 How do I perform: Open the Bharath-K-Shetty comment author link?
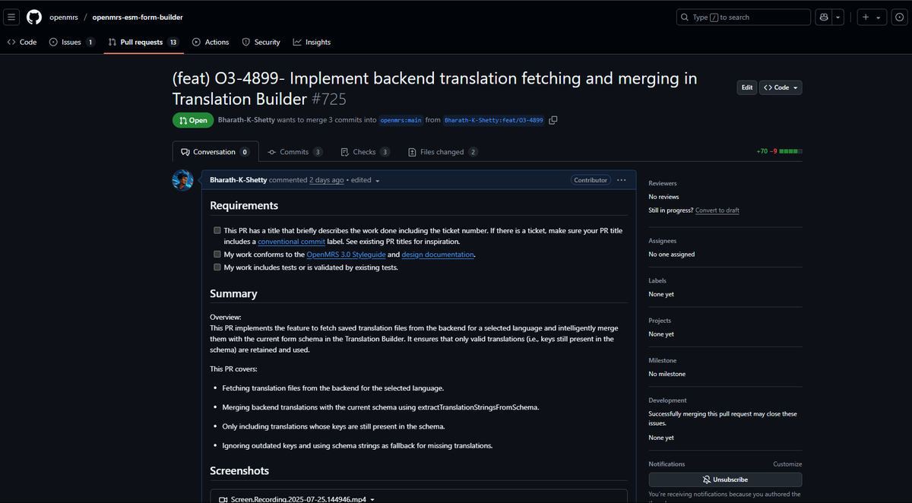pos(239,180)
